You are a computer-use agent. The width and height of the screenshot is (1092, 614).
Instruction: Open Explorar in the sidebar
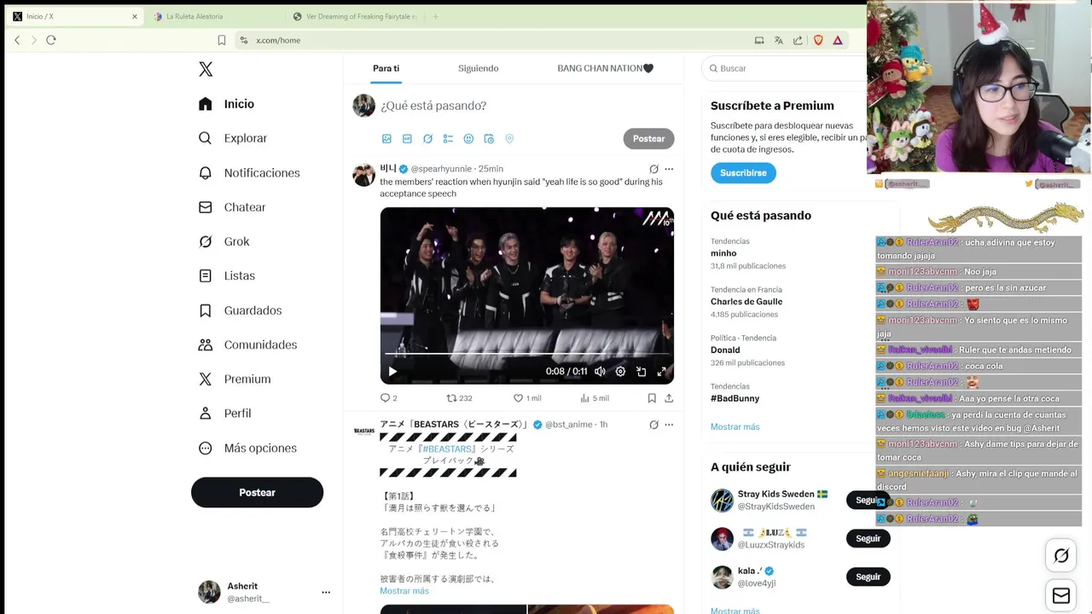233,138
